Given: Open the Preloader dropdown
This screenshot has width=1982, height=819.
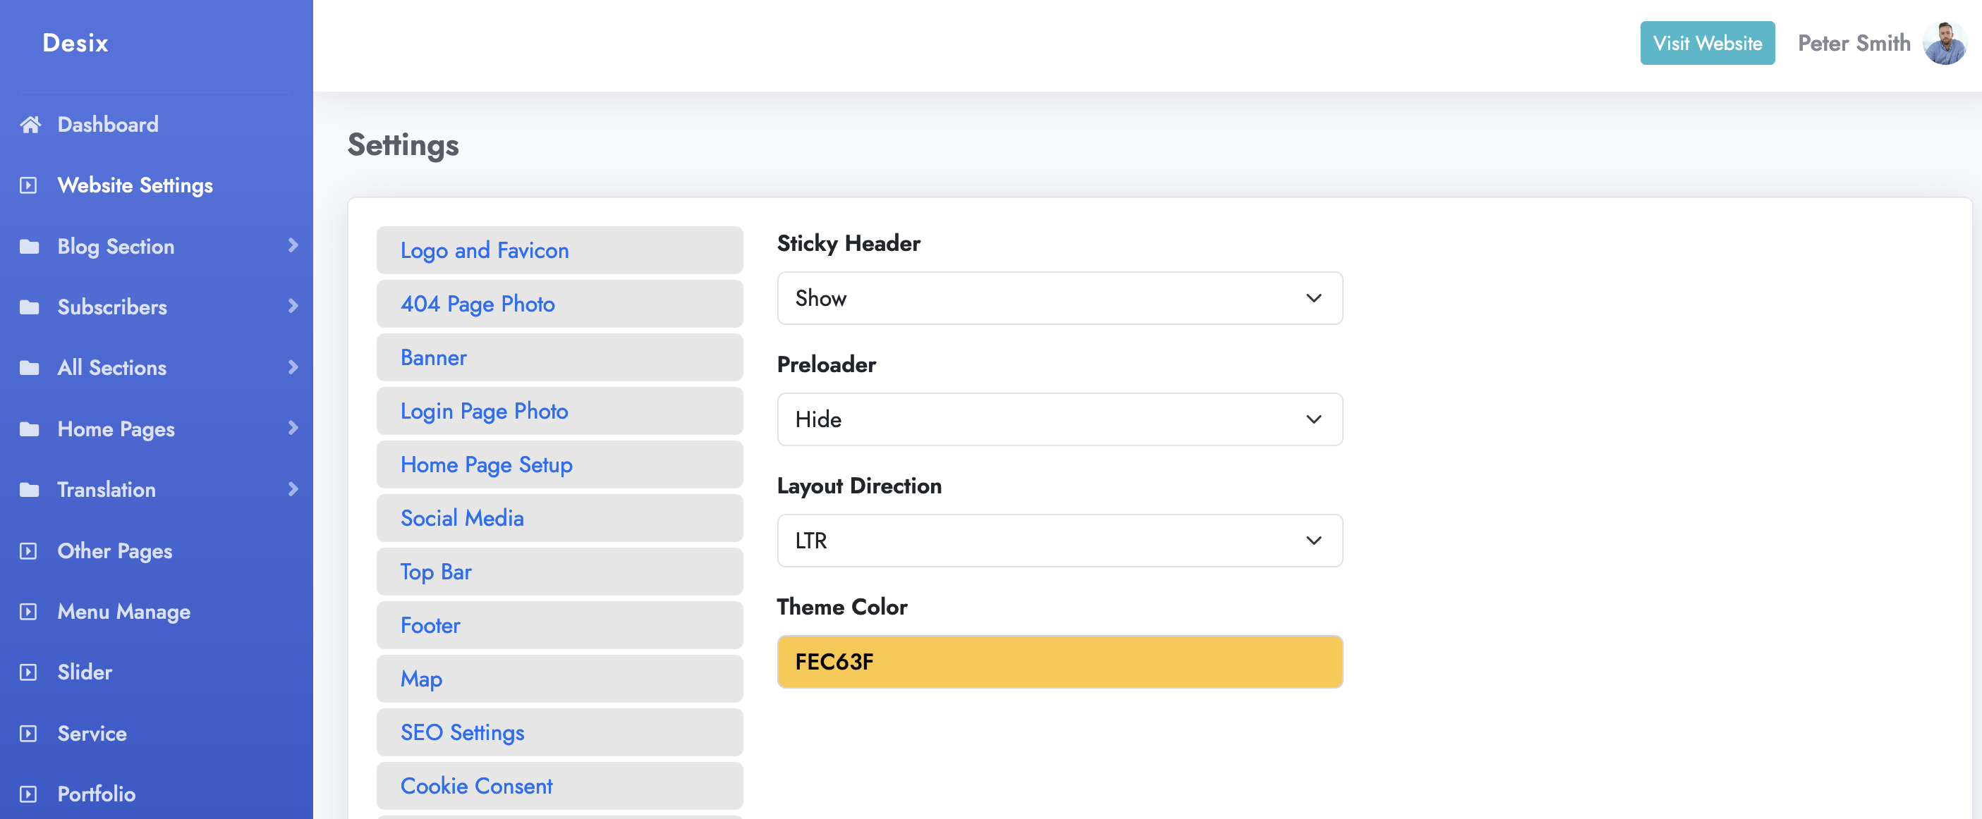Looking at the screenshot, I should (1059, 420).
